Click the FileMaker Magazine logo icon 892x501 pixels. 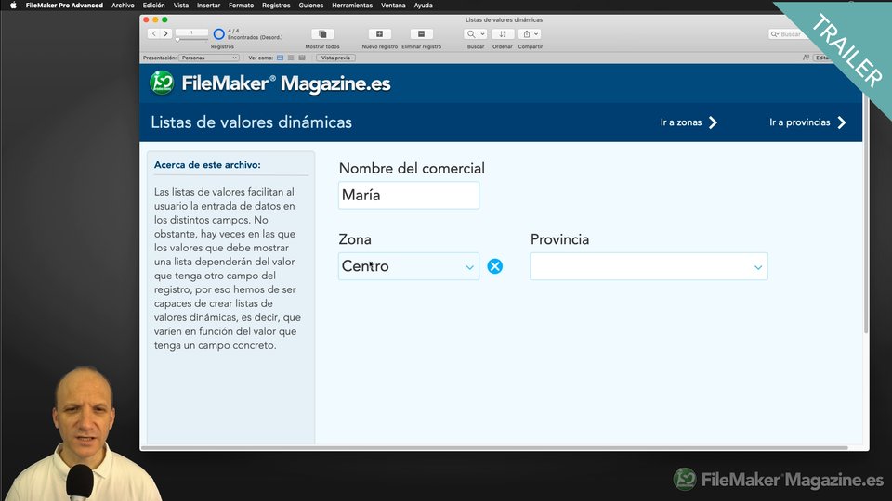(x=162, y=83)
